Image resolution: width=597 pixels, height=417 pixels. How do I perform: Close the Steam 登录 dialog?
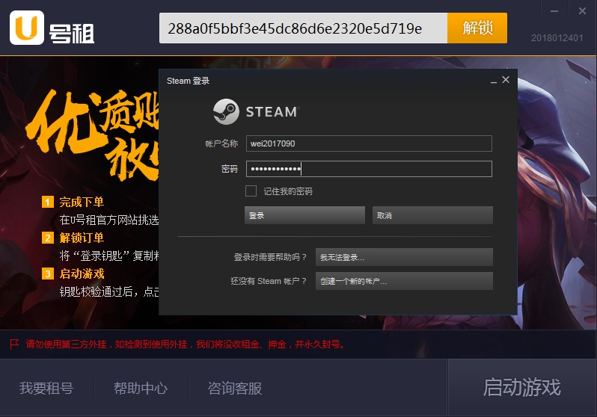[506, 80]
